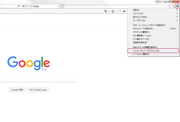Click the I'm Feeling Lucky button
The width and height of the screenshot is (180, 122).
click(x=38, y=90)
